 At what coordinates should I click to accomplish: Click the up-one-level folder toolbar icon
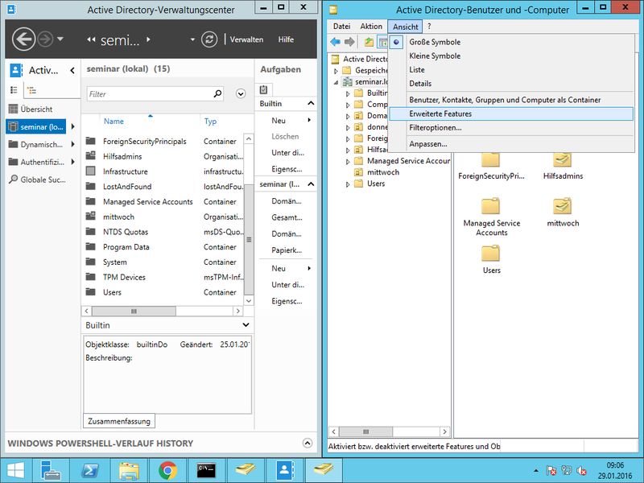[369, 42]
